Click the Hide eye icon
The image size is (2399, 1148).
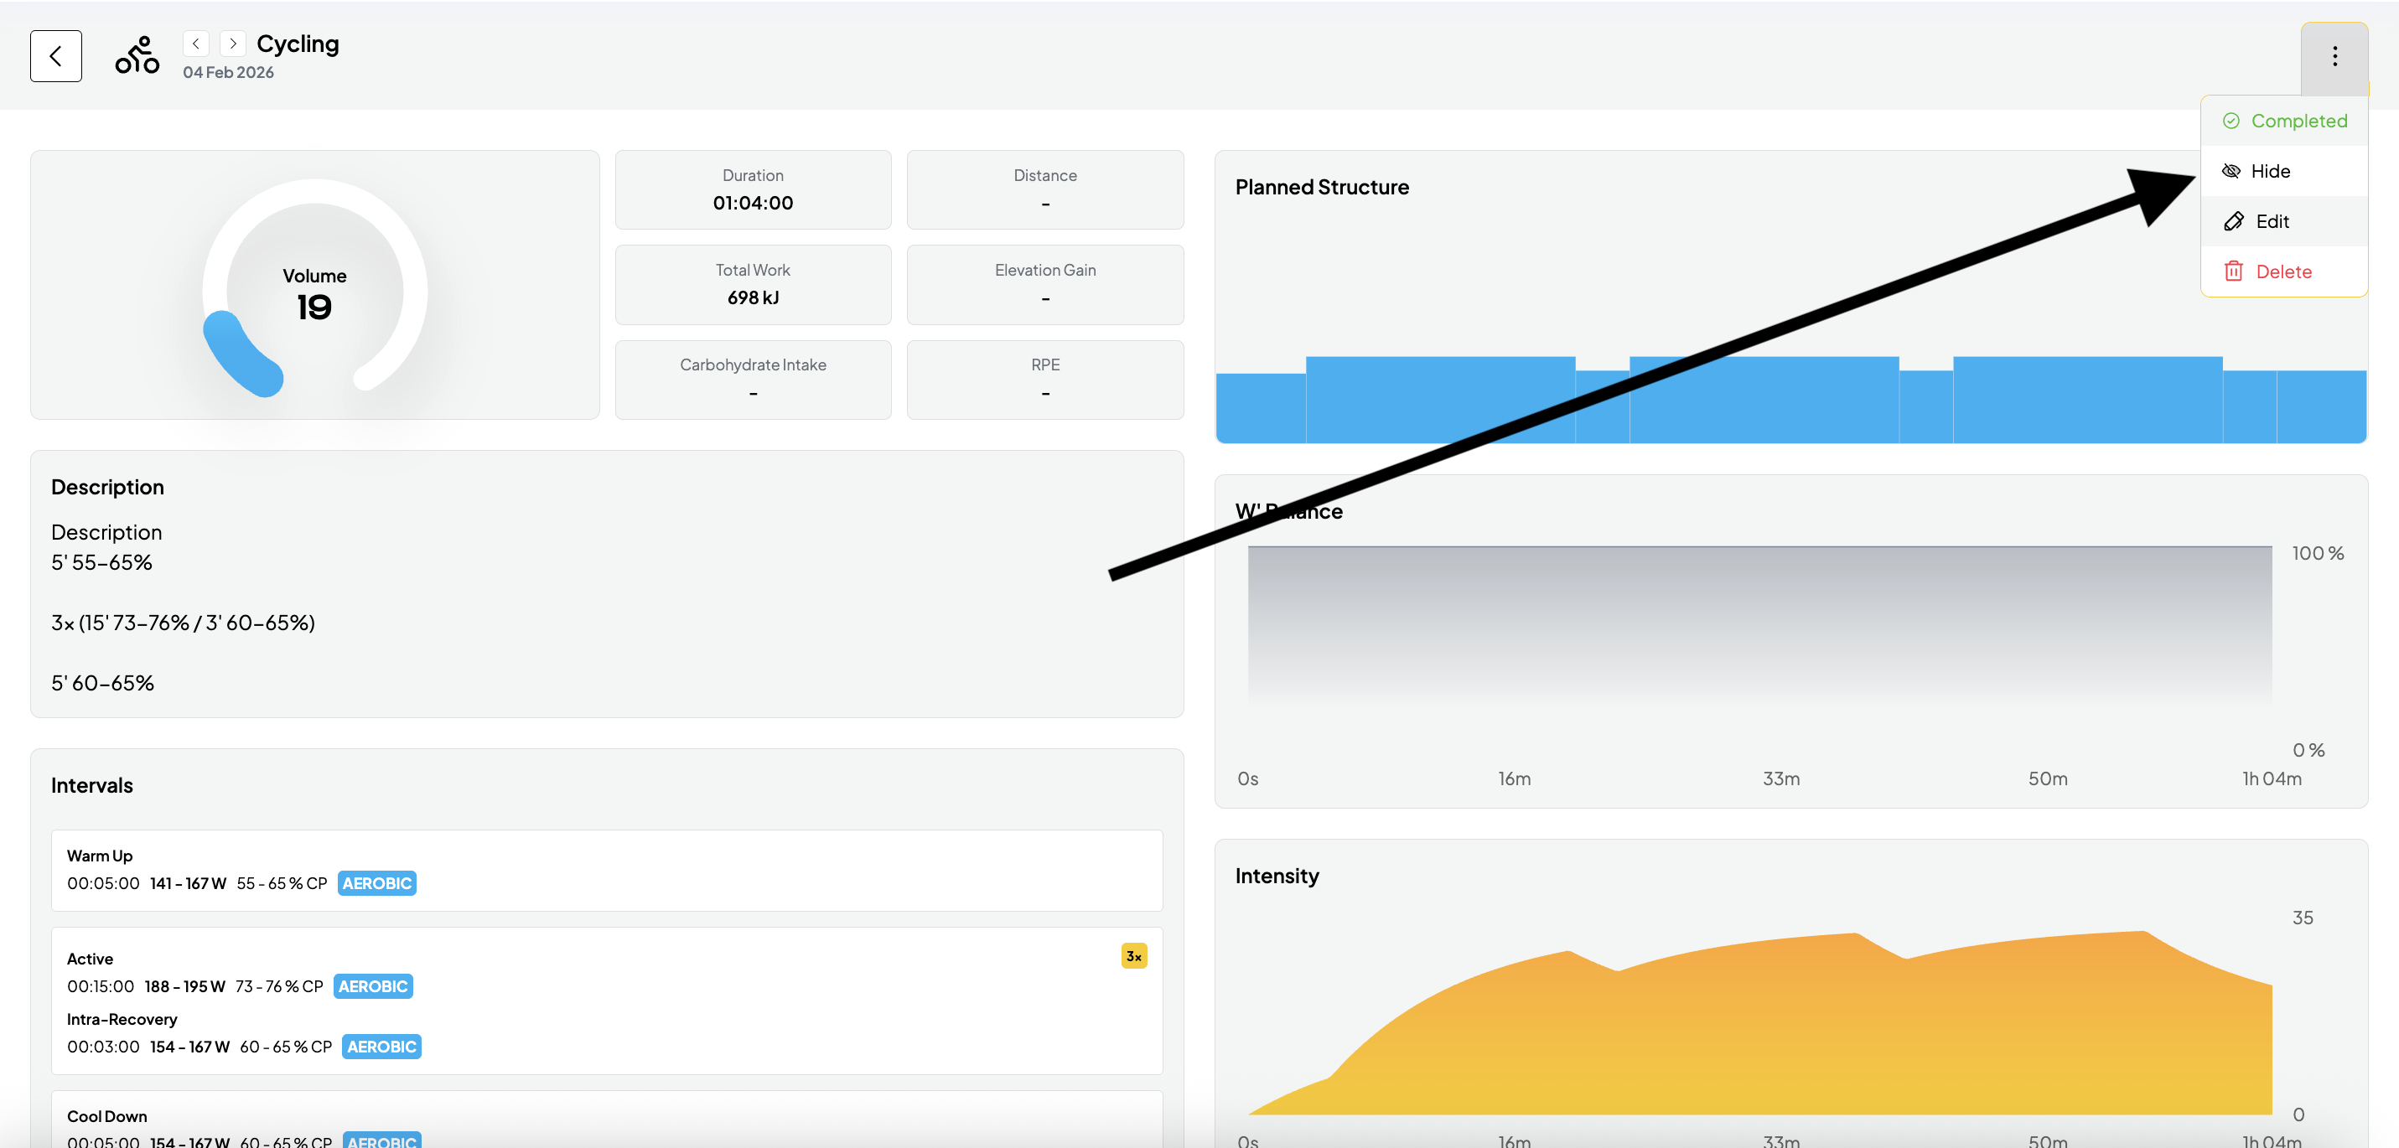tap(2231, 171)
